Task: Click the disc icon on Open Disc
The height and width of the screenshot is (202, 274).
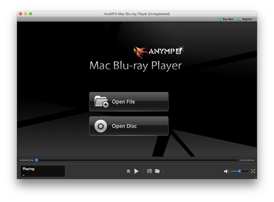Action: point(101,126)
